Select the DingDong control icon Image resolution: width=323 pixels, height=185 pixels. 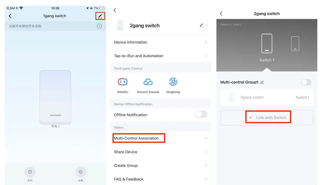173,82
